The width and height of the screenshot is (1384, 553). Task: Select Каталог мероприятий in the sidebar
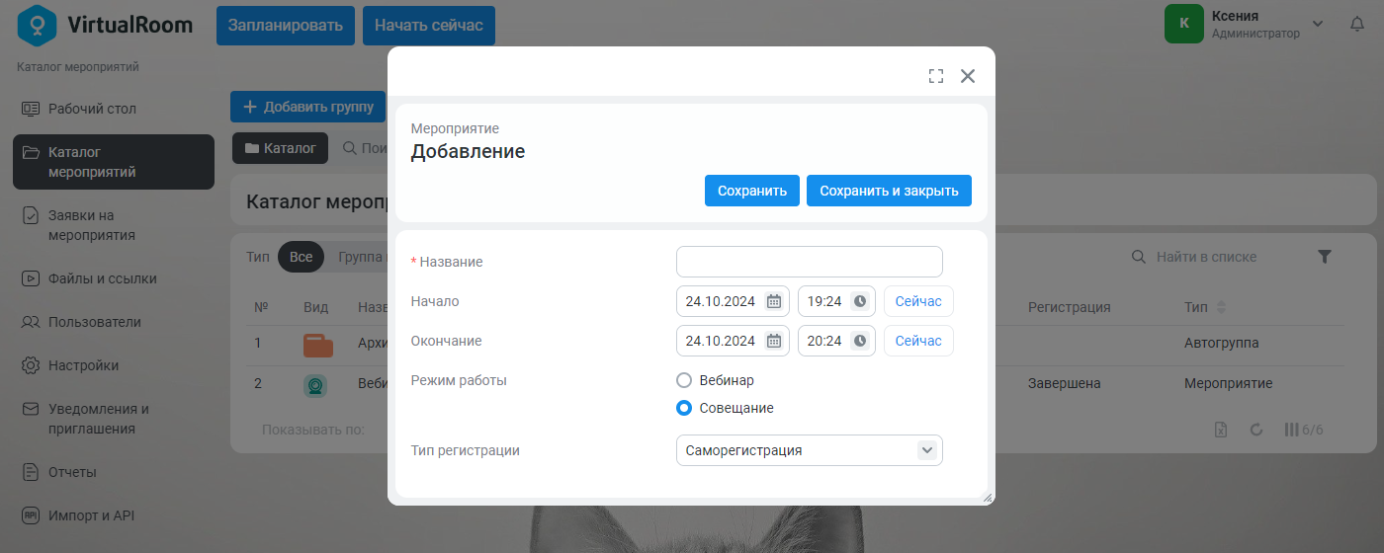(114, 162)
